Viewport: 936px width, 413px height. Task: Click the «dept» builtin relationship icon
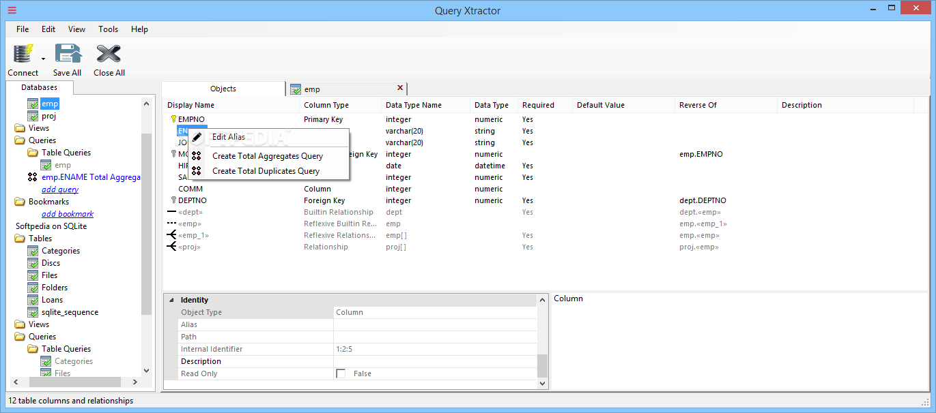tap(171, 212)
